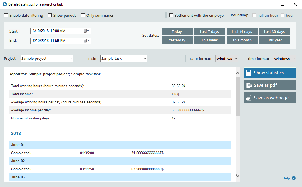Click the app statistics icon in title bar
This screenshot has width=302, height=187.
4,4
